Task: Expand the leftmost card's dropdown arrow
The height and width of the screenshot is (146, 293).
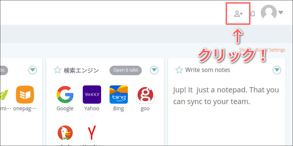Action: [33, 70]
